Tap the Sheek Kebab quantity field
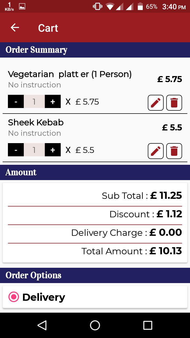The image size is (190, 338). (x=34, y=150)
